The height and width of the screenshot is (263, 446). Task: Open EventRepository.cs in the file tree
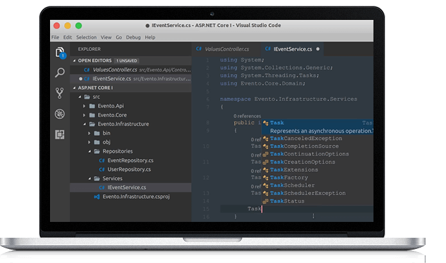pos(130,160)
